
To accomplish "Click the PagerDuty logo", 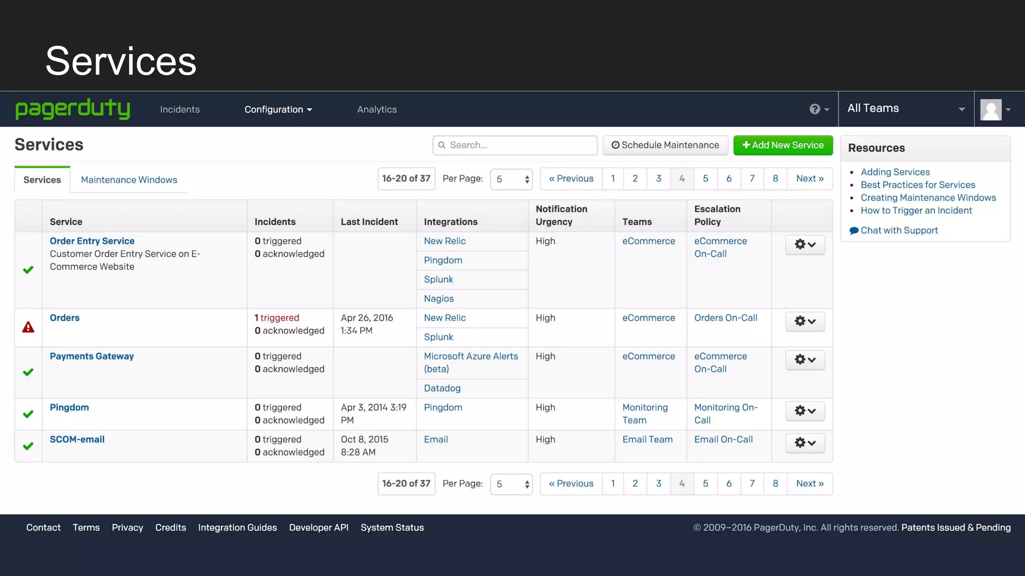I will (73, 109).
